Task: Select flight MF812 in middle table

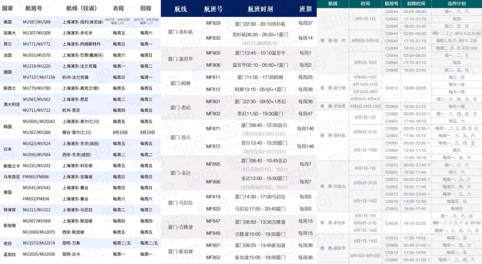Action: tap(213, 89)
